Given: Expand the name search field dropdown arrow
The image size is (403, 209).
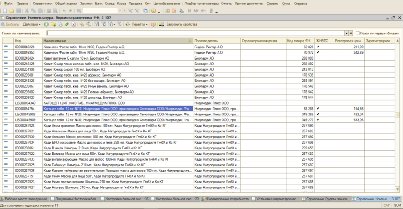Looking at the screenshot, I should (x=347, y=34).
